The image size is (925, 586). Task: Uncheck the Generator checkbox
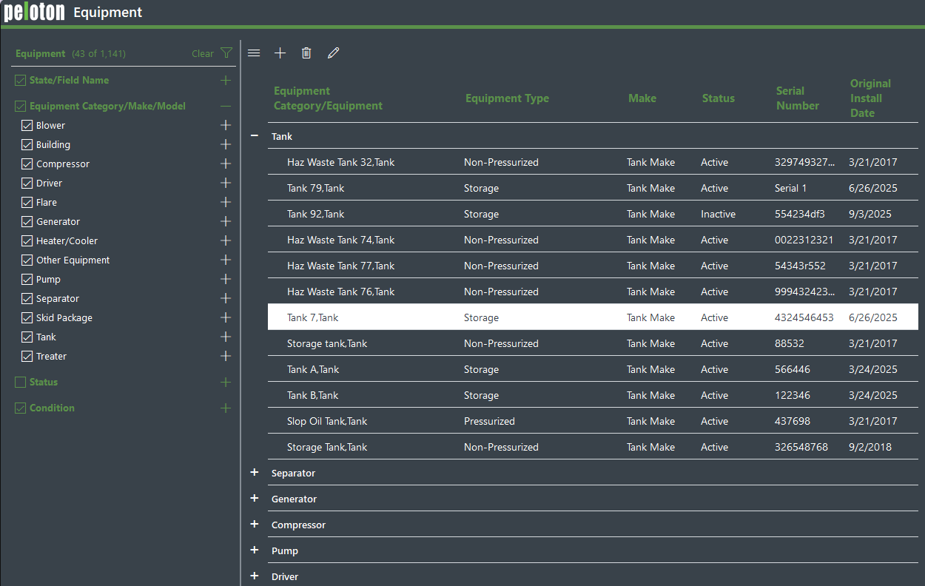pyautogui.click(x=27, y=222)
